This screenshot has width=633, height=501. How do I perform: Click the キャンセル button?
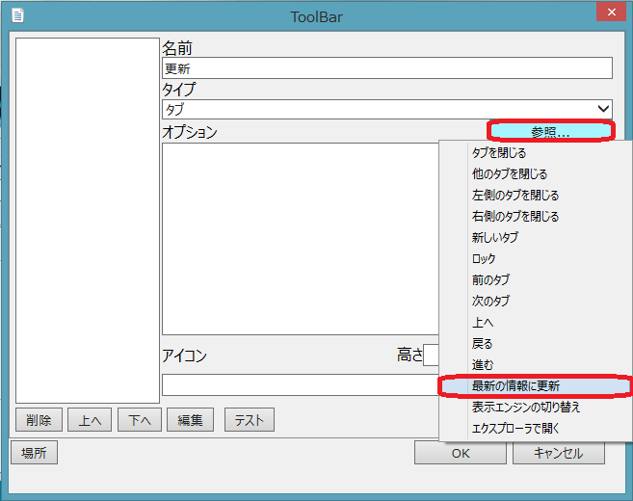pos(559,453)
